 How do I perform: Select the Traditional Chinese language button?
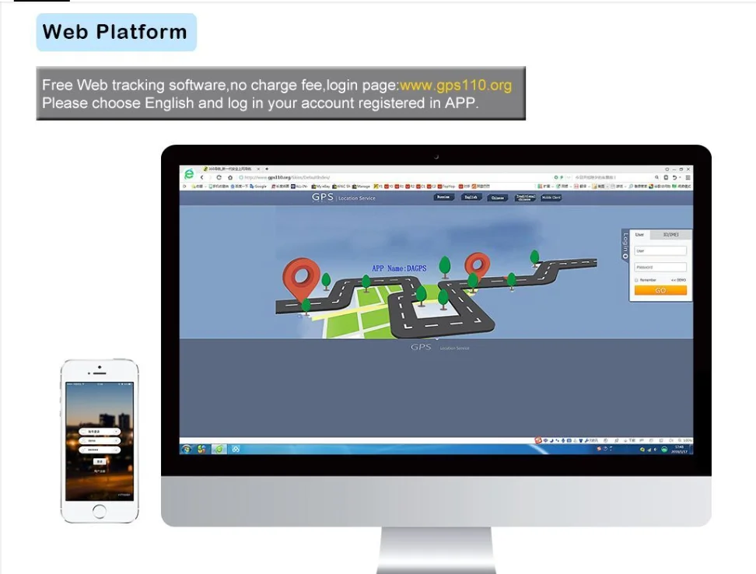[x=525, y=198]
